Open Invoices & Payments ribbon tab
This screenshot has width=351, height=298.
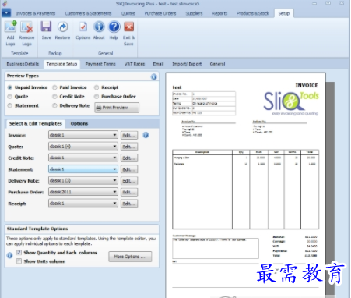click(36, 13)
